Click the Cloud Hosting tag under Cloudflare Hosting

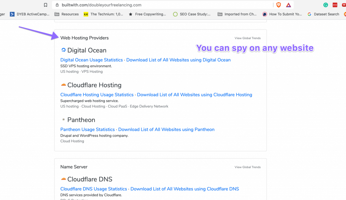pos(93,106)
